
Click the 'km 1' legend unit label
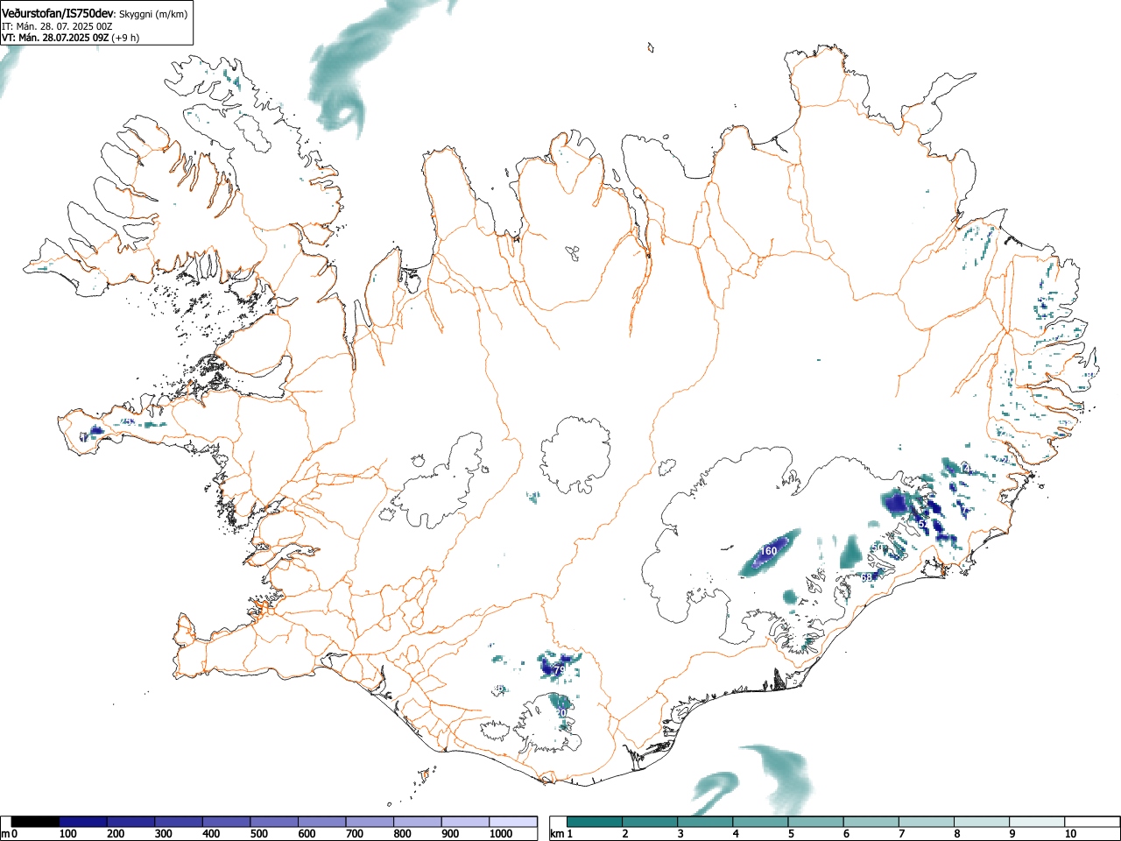click(561, 834)
